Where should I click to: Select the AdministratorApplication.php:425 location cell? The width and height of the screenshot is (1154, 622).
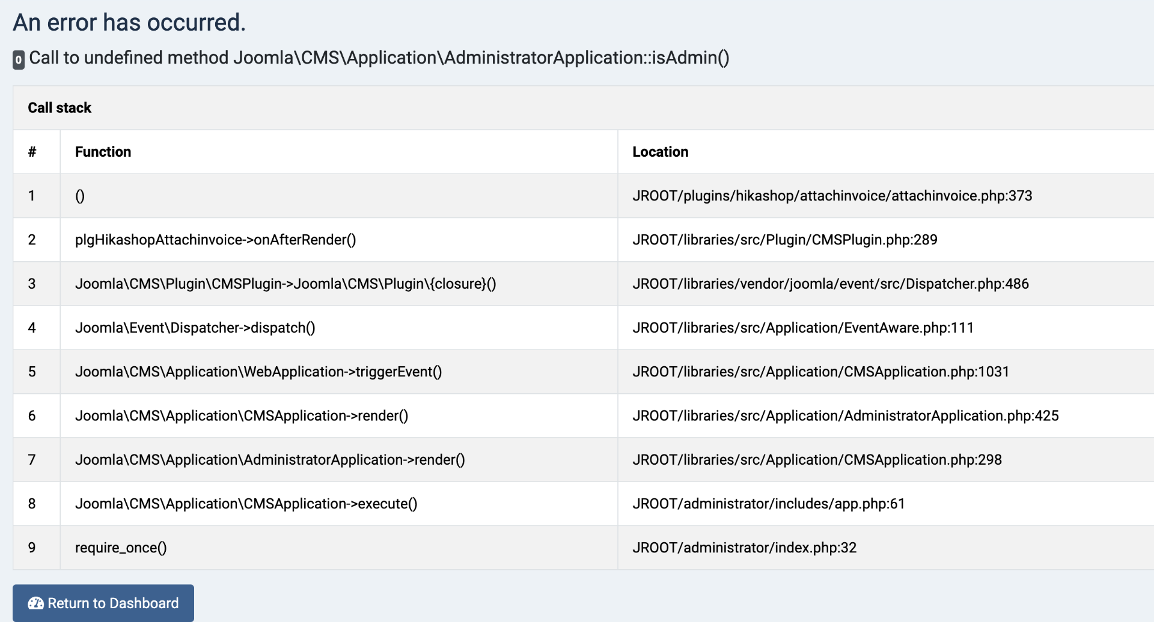(x=845, y=415)
